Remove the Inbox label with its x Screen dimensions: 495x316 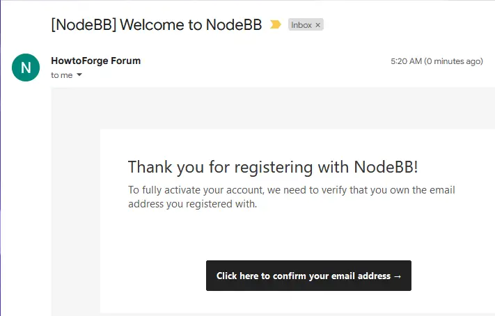tap(318, 25)
